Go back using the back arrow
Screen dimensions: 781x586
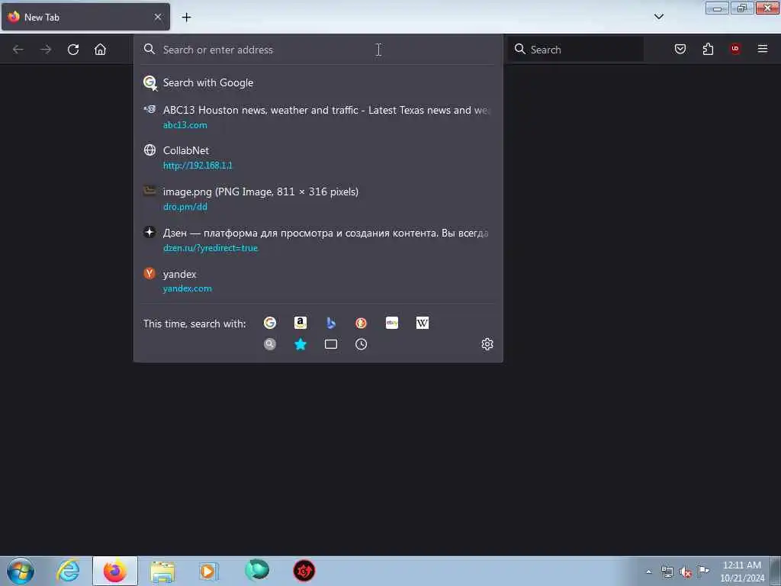point(18,50)
